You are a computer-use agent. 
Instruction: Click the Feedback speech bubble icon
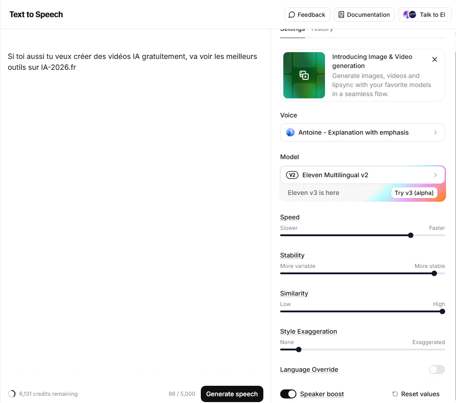292,15
